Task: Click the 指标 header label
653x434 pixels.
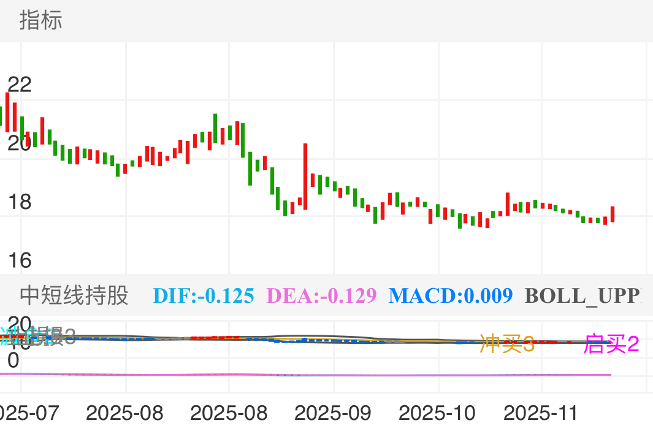Action: (x=40, y=21)
